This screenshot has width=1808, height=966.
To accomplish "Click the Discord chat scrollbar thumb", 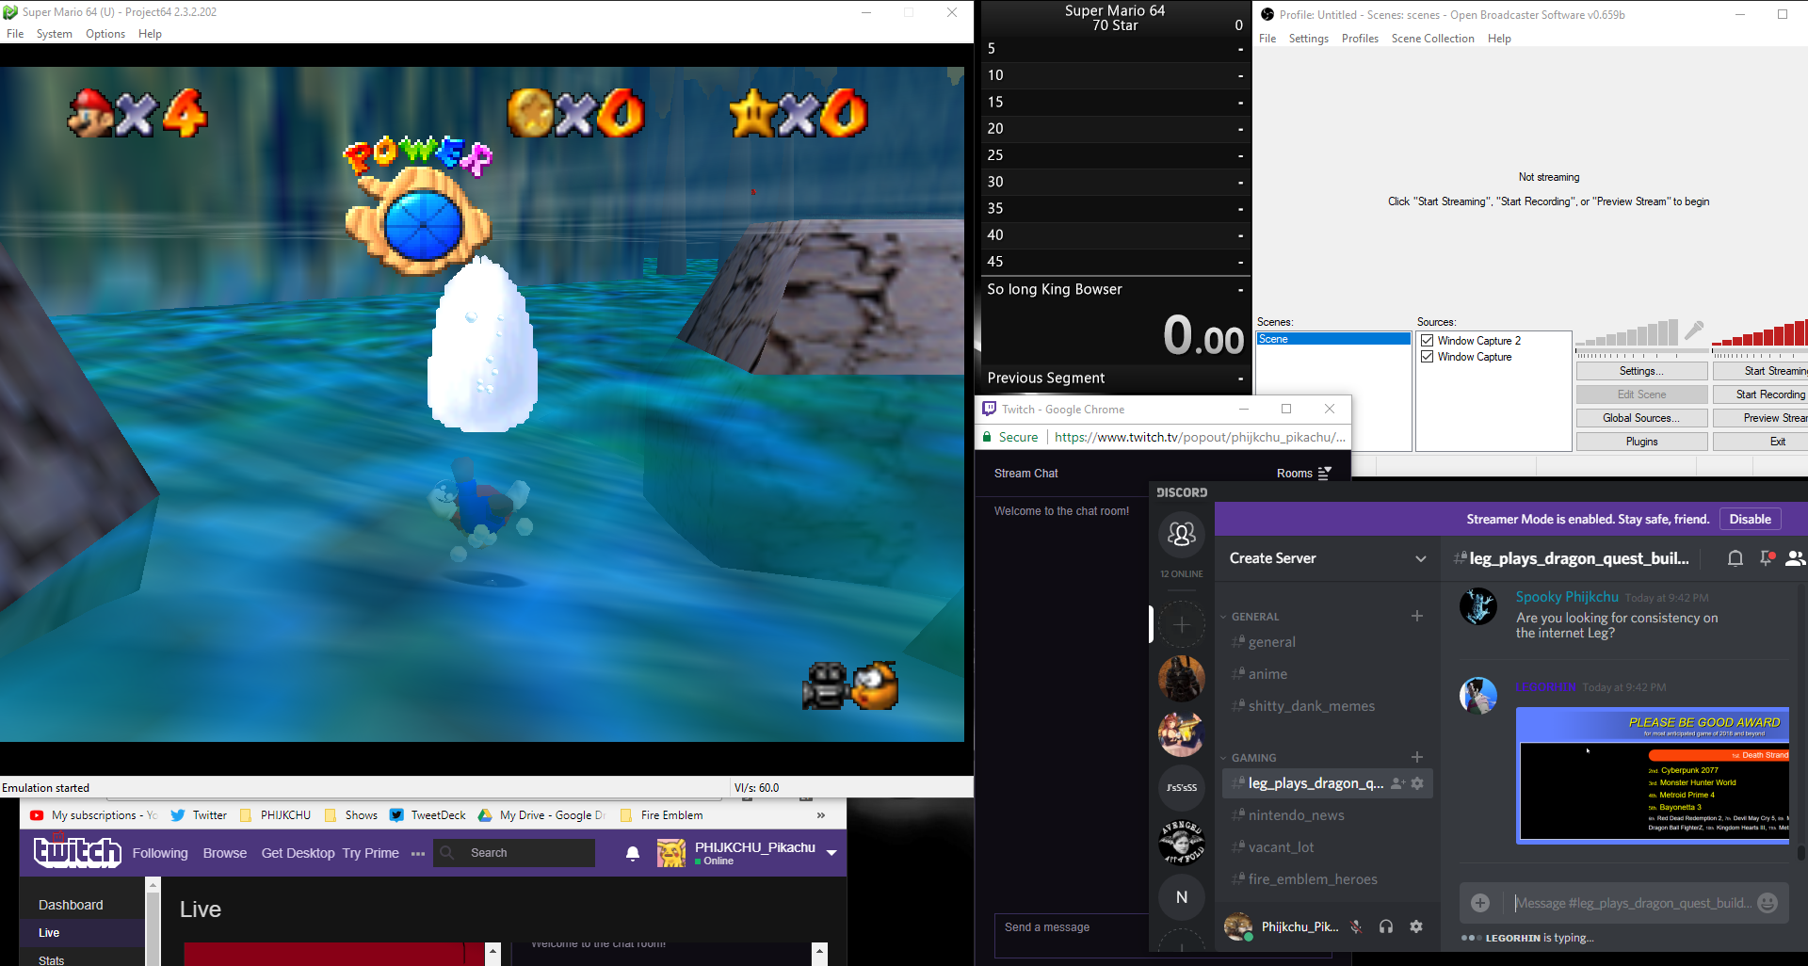I will pyautogui.click(x=1800, y=853).
